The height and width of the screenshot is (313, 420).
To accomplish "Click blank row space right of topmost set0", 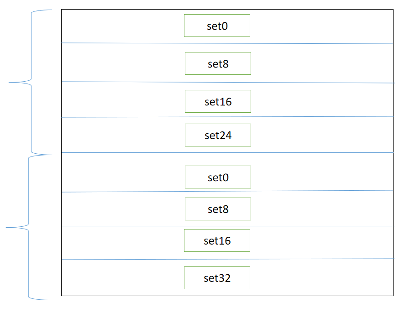I will pyautogui.click(x=320, y=26).
